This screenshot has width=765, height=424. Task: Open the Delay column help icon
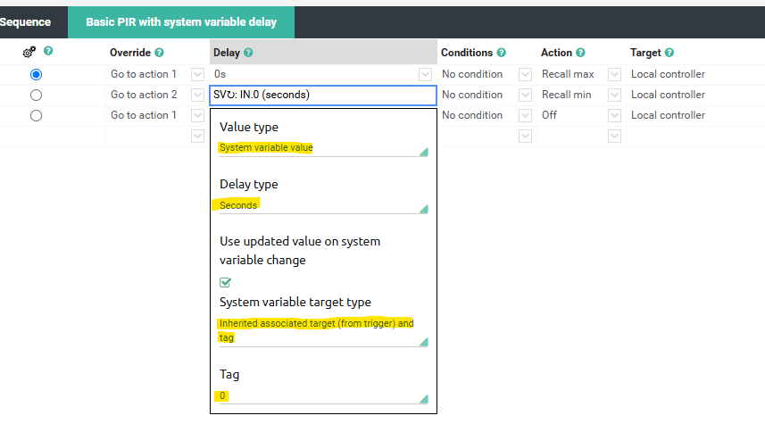pos(248,53)
